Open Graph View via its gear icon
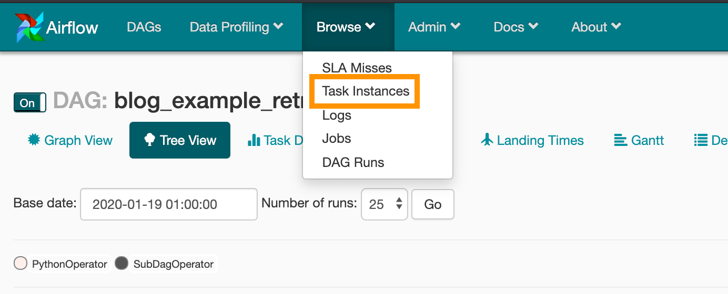The height and width of the screenshot is (294, 728). click(34, 140)
